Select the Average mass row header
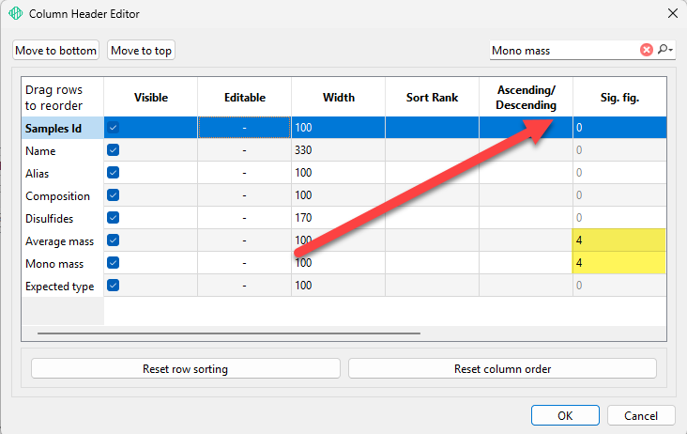 [x=63, y=240]
